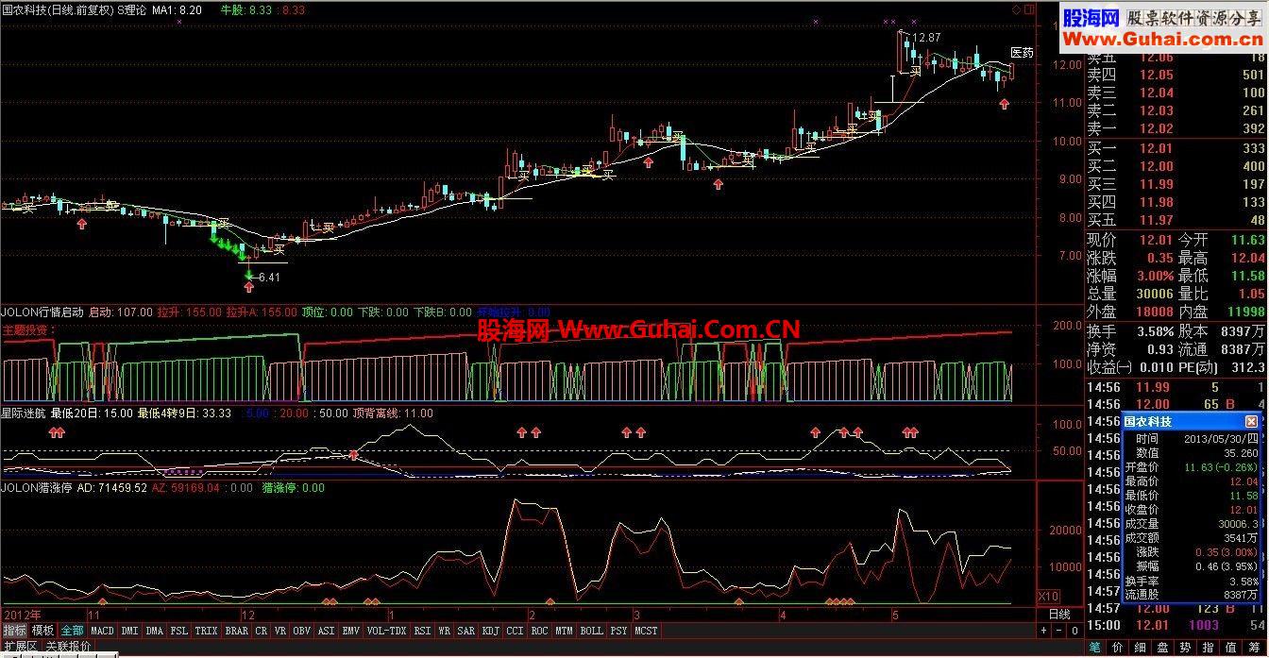Click the 现价 12.01 value
This screenshot has height=658, width=1269.
(1156, 240)
